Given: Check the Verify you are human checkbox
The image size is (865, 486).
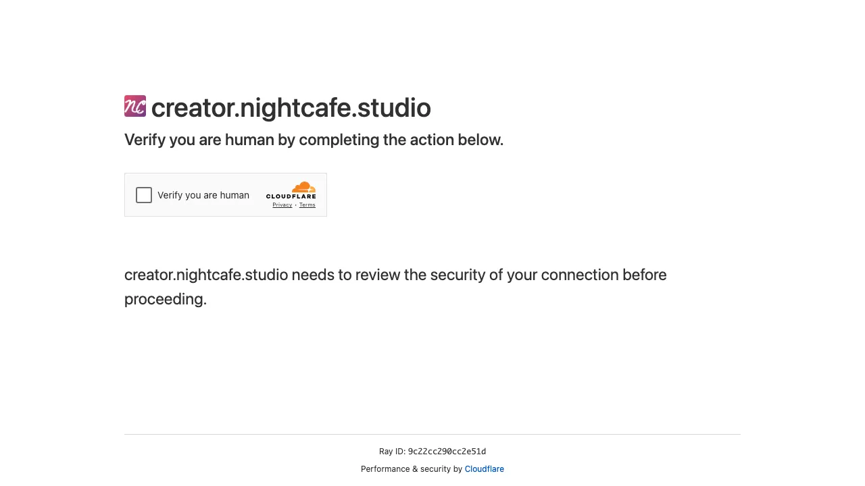Looking at the screenshot, I should (x=143, y=195).
